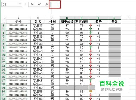
Task: Select the name cell 学生50
Action: (x=38, y=88)
